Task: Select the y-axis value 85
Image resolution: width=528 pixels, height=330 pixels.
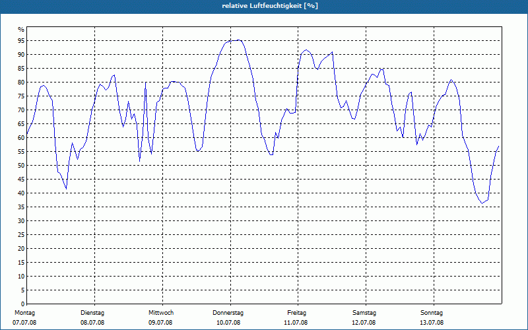Action: [x=21, y=69]
